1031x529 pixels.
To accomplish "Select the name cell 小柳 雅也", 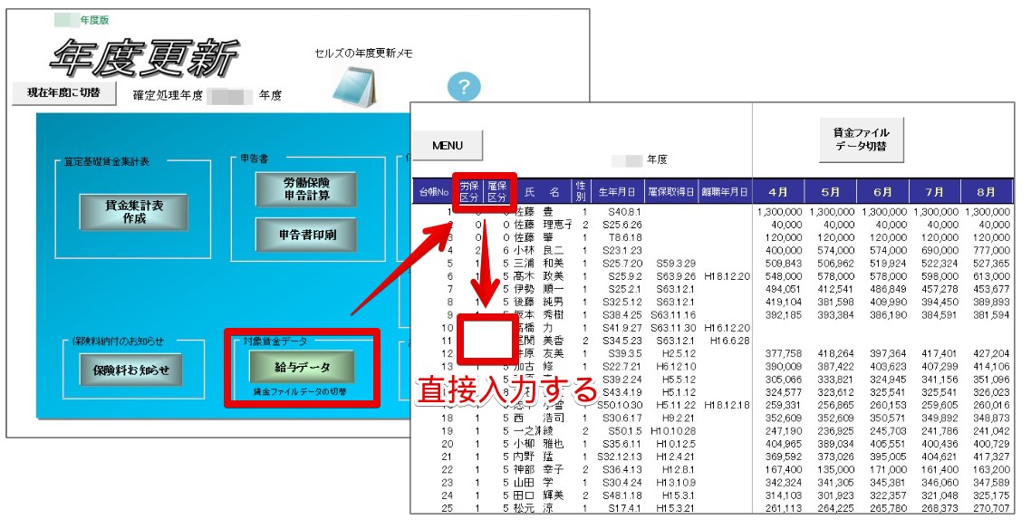I will [x=539, y=444].
